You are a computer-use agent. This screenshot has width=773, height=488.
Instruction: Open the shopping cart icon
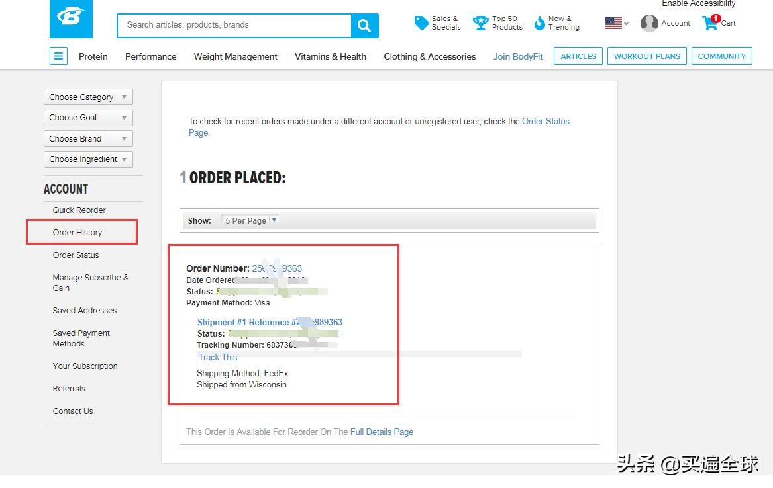[x=710, y=23]
